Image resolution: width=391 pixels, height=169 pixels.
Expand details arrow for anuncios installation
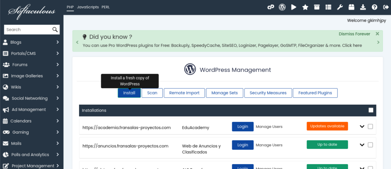(x=362, y=145)
